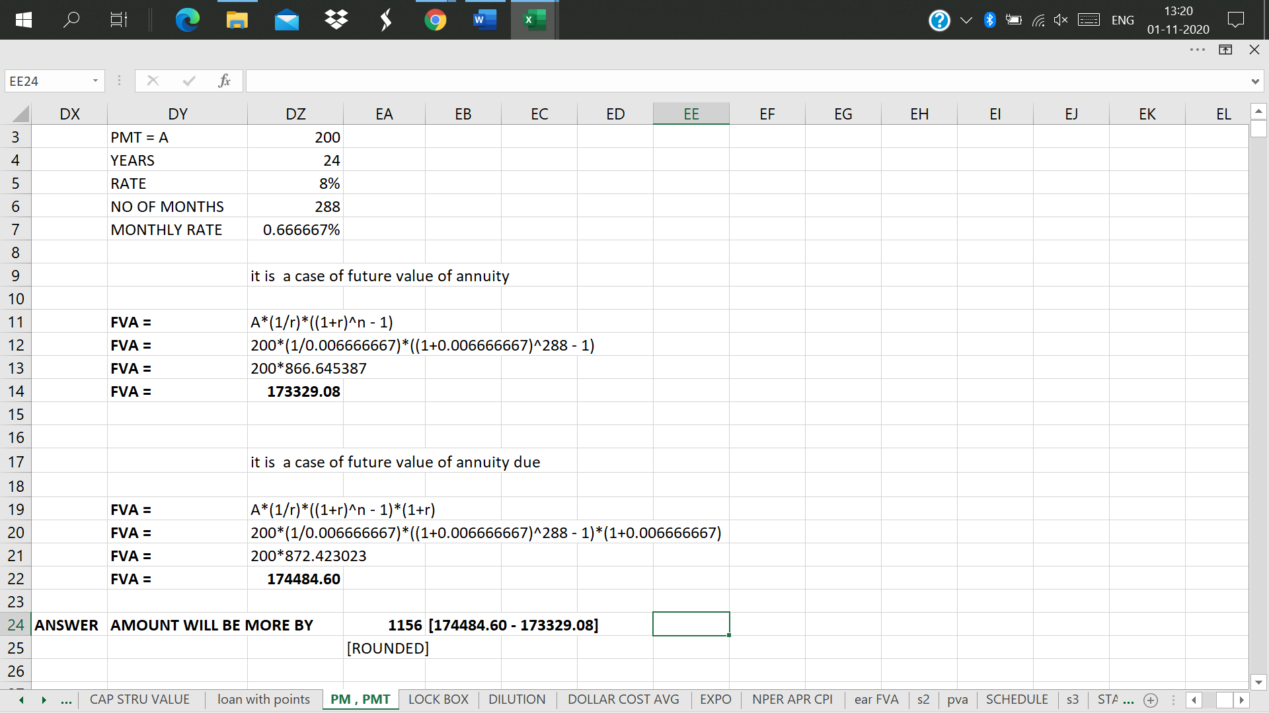Click the Enter checkmark icon in formula bar
Viewport: 1269px width, 713px height.
(189, 81)
